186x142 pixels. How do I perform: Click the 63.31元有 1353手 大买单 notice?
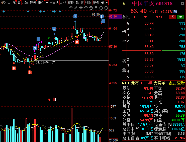click(x=144, y=83)
